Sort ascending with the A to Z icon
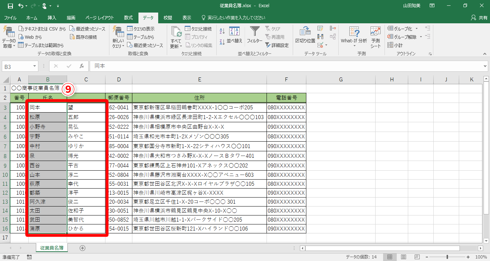This screenshot has height=261, width=490. click(222, 31)
